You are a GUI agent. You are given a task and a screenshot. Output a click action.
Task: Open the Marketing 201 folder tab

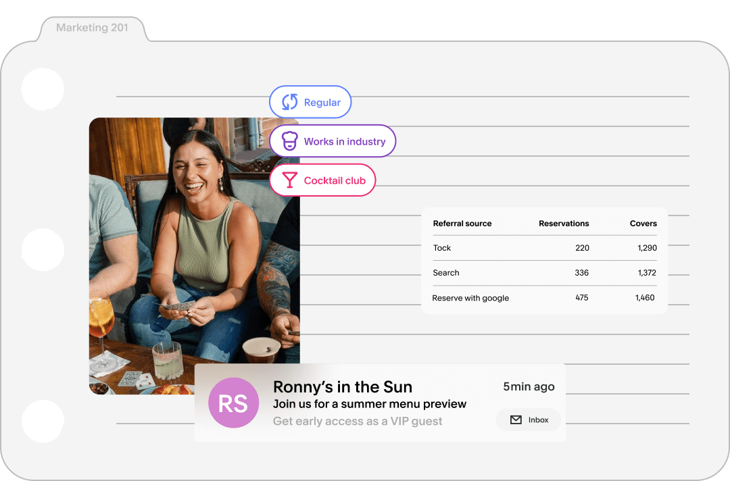point(92,28)
